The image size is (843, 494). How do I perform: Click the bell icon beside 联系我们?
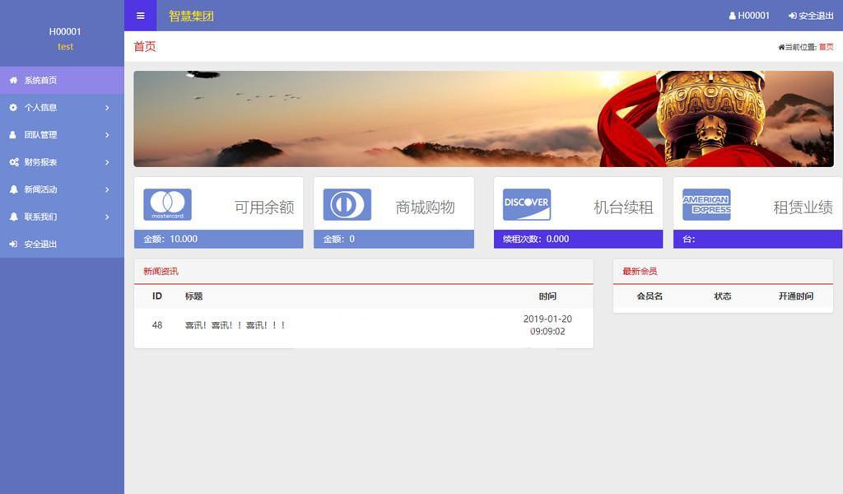coord(13,217)
